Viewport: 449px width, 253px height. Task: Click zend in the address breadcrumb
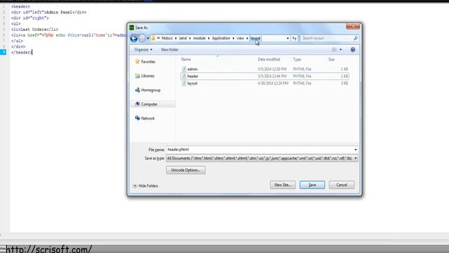pos(182,38)
